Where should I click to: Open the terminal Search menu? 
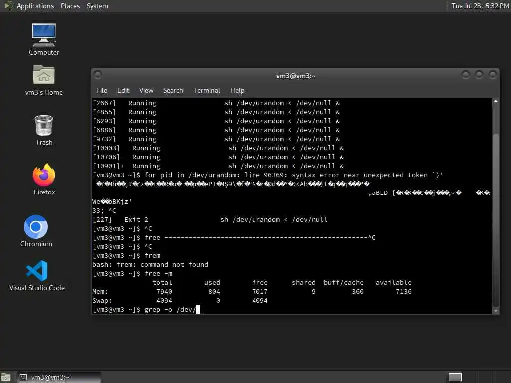(173, 91)
